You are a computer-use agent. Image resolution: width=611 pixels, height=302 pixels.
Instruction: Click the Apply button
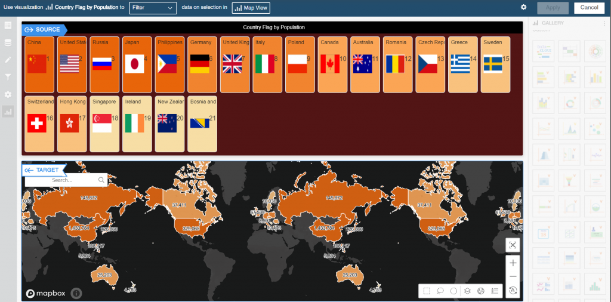553,7
